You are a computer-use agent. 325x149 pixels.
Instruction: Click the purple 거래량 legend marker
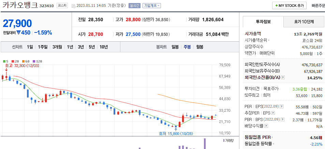tap(224, 140)
